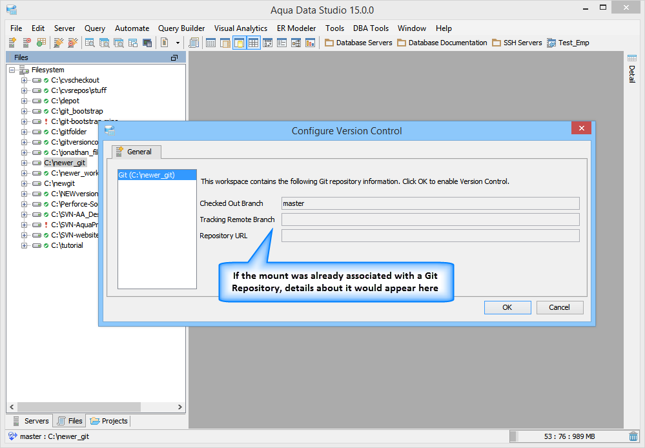This screenshot has height=448, width=645.
Task: Open the File menu
Action: [16, 28]
